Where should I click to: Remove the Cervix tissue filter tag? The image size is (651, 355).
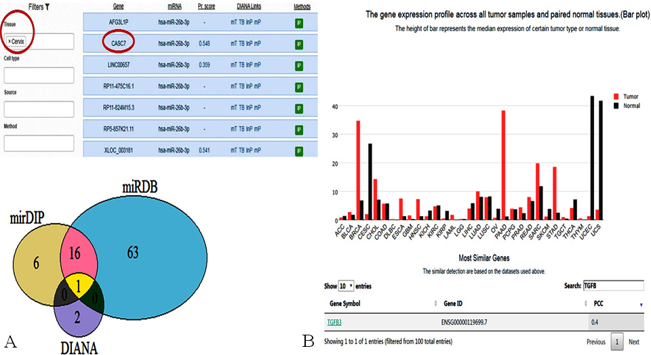coord(9,41)
